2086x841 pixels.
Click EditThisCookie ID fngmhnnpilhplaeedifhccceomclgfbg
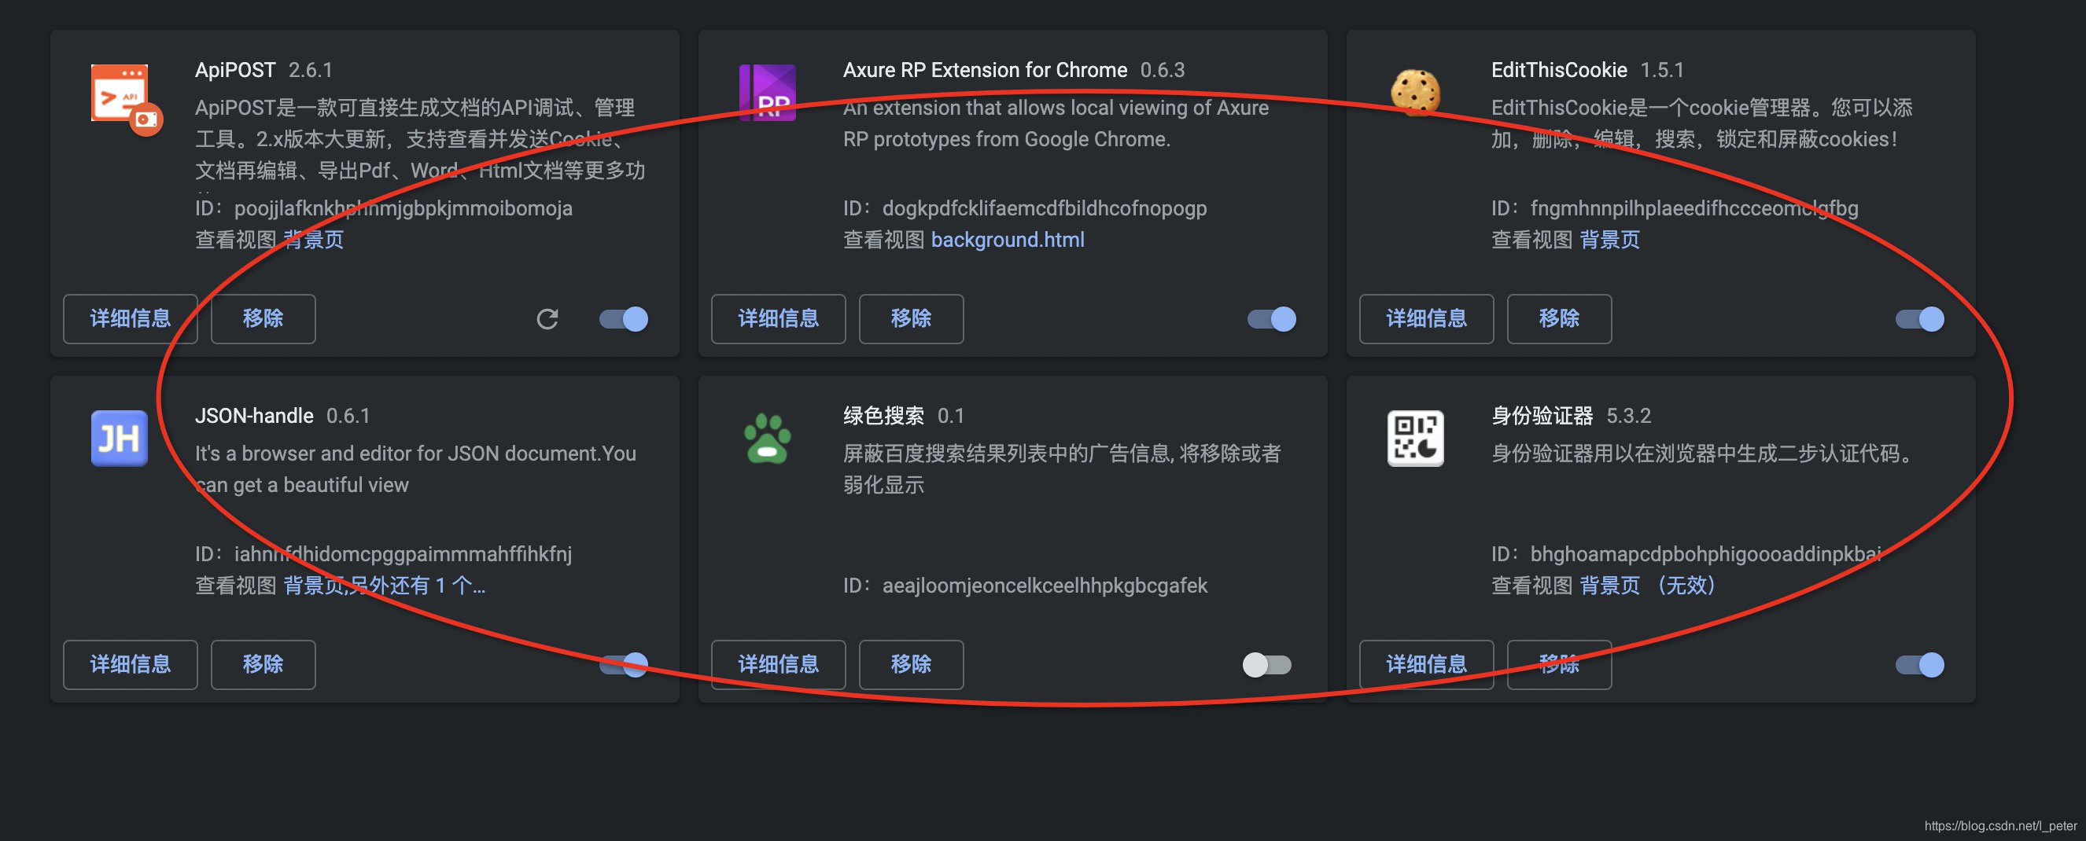(x=1675, y=208)
